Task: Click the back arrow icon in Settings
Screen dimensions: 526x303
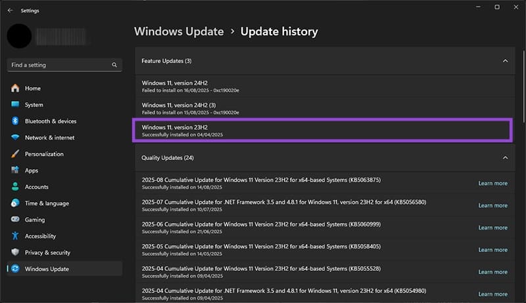Action: (x=10, y=10)
